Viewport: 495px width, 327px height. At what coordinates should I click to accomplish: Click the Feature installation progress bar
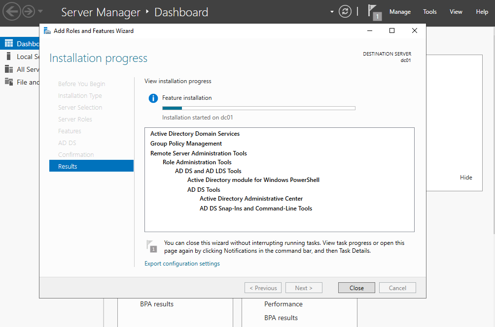pos(258,108)
